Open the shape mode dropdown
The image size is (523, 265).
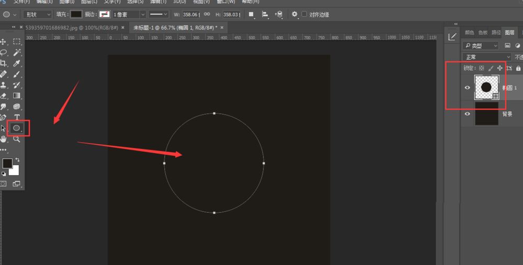click(37, 14)
